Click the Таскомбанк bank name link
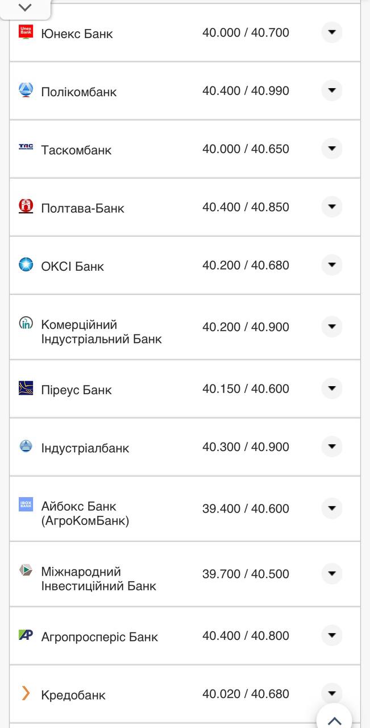 (x=76, y=150)
